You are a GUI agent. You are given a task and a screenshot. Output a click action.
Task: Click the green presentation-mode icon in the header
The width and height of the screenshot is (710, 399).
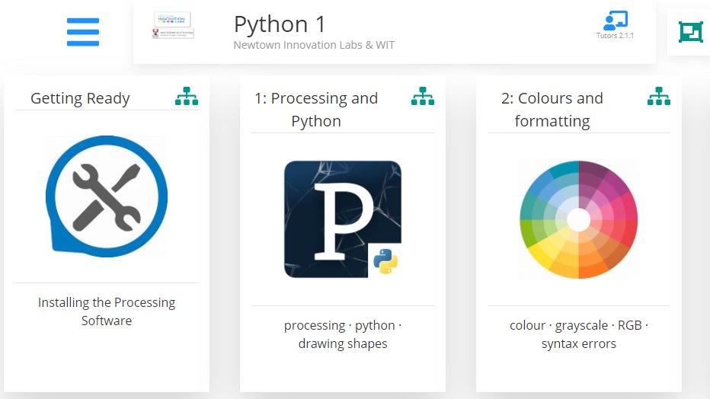click(x=690, y=32)
